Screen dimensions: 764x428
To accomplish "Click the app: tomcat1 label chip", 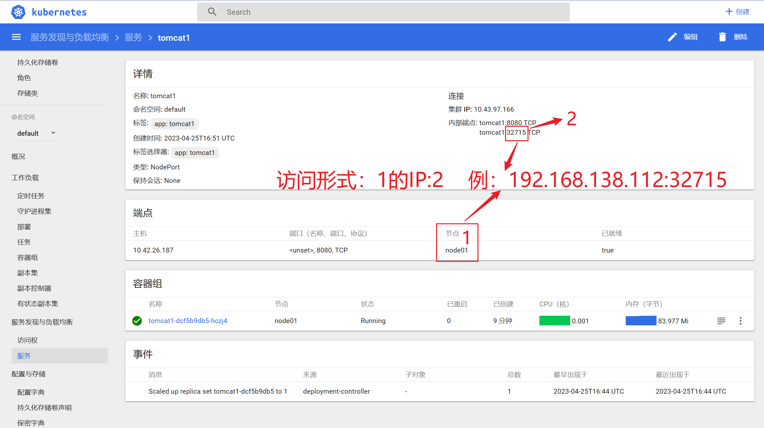I will pos(174,124).
